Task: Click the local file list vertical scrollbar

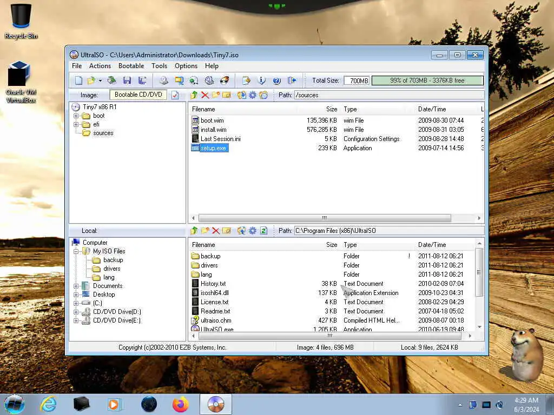Action: pos(479,272)
